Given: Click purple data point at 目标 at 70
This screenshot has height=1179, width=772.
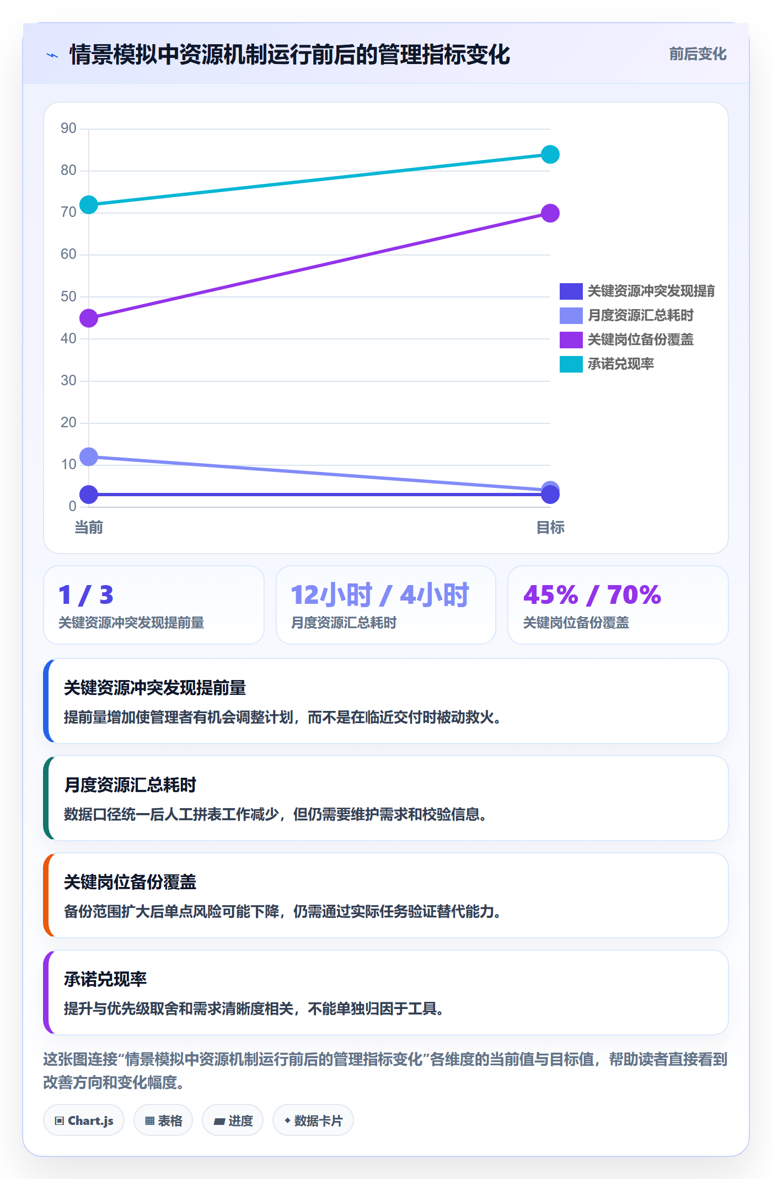Looking at the screenshot, I should (550, 213).
